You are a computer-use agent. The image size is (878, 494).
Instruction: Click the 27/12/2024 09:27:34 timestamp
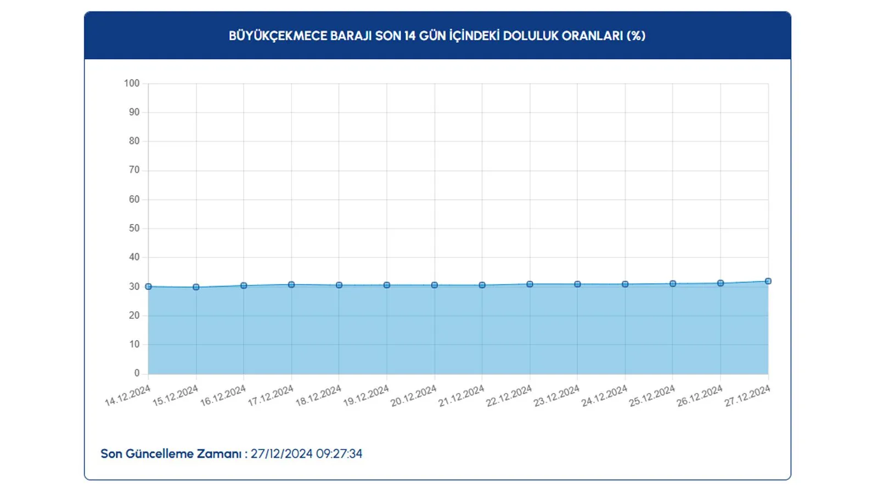coord(306,454)
